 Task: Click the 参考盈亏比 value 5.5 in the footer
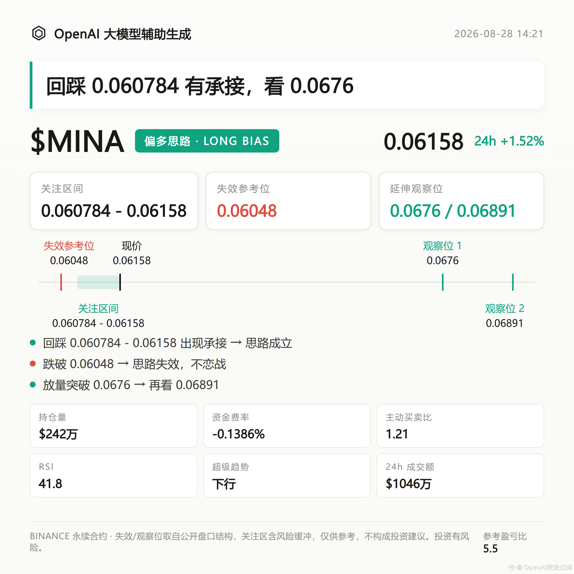[x=490, y=548]
